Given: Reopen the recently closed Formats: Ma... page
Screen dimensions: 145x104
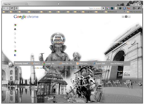Looking at the screenshot, I should (50, 63).
